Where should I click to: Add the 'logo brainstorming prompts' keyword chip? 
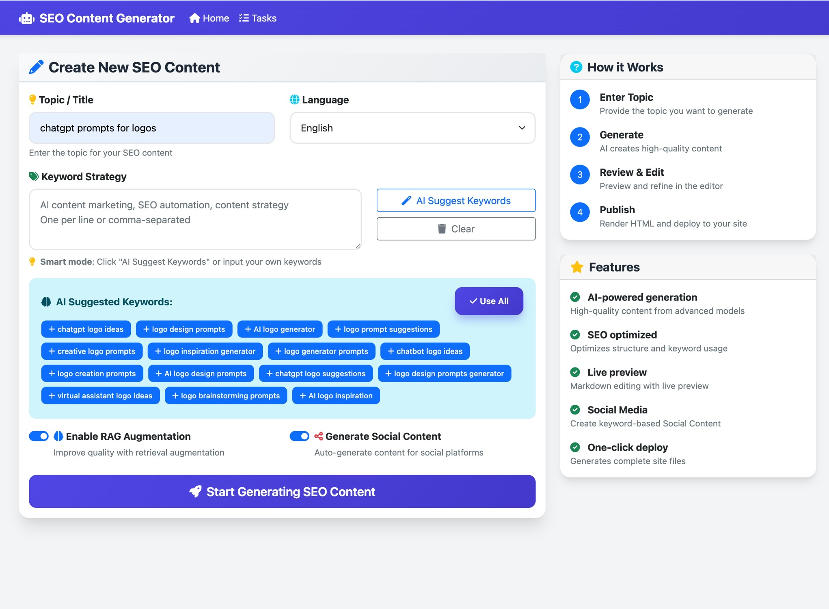226,395
